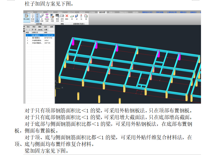
Task: Click the 编辑 ribbon group label
Action: (62, 24)
